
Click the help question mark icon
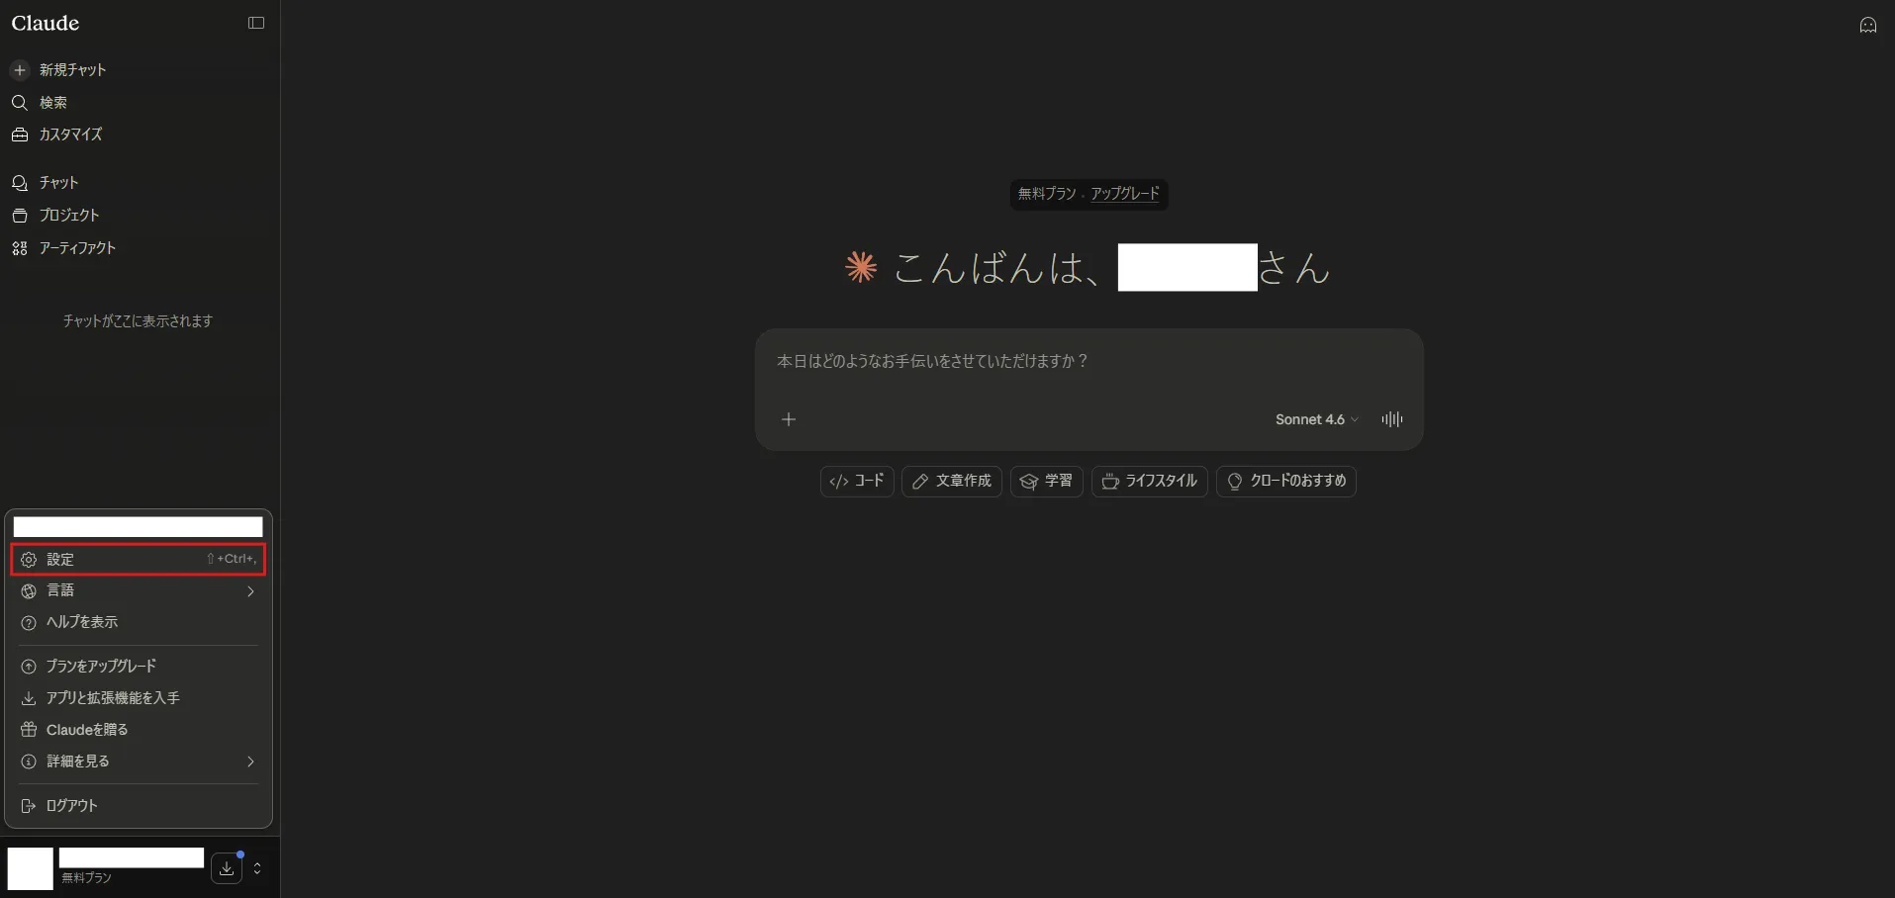(29, 623)
